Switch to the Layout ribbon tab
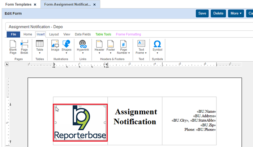253x147 pixels. (54, 34)
